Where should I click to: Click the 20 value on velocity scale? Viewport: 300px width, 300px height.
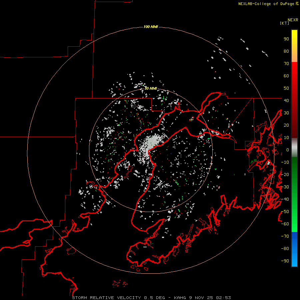tap(286, 125)
